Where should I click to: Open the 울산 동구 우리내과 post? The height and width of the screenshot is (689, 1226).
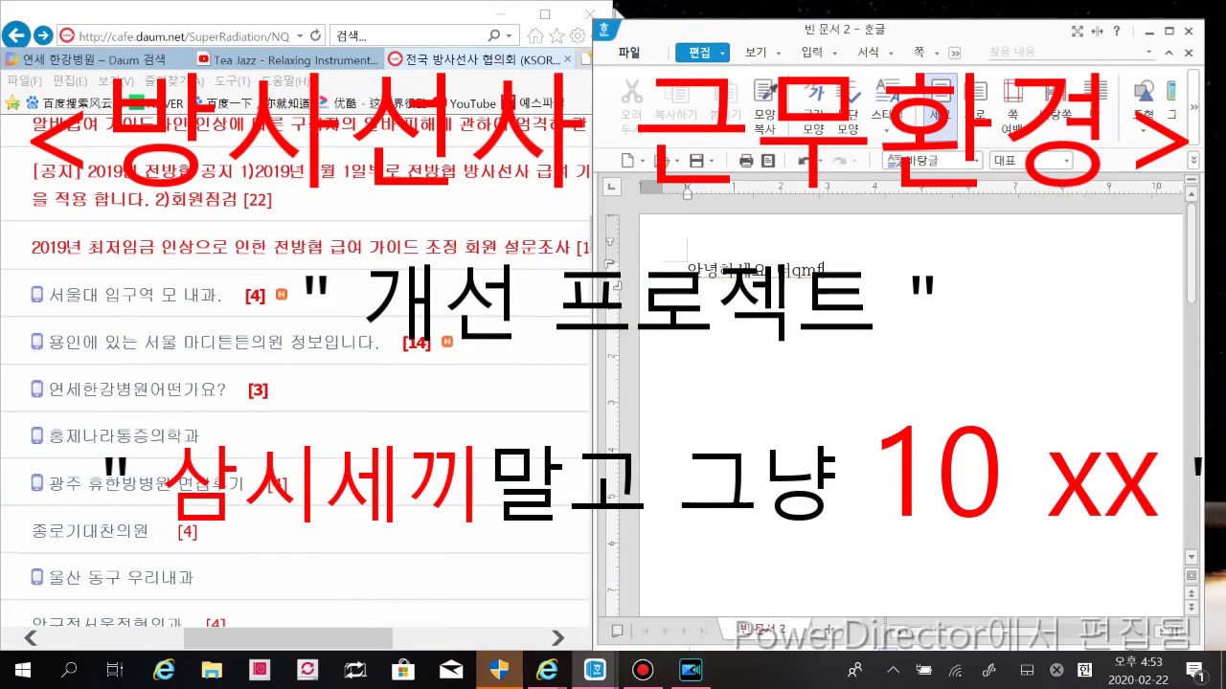click(x=121, y=578)
